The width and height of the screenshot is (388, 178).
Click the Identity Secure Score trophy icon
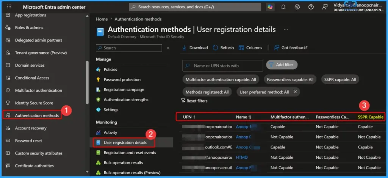[8, 103]
